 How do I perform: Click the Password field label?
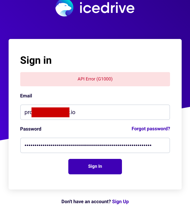point(31,129)
